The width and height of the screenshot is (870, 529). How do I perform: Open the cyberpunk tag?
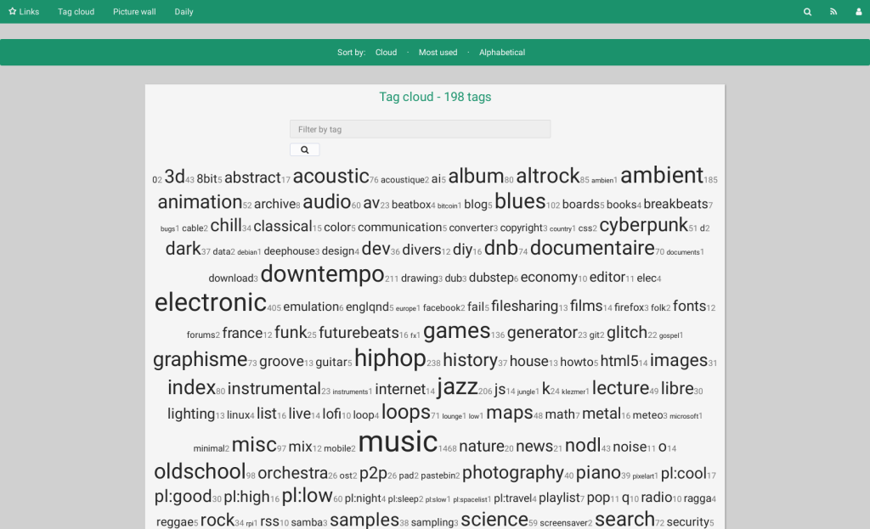[643, 226]
